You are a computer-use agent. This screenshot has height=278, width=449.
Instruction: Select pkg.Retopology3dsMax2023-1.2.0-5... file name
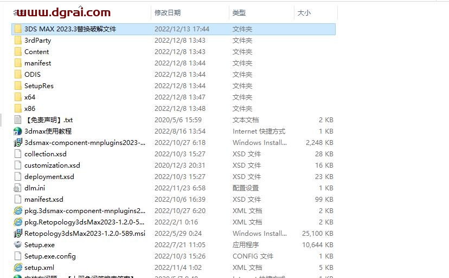tap(84, 222)
